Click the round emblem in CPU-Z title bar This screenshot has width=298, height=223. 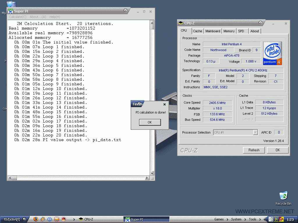[x=260, y=23]
